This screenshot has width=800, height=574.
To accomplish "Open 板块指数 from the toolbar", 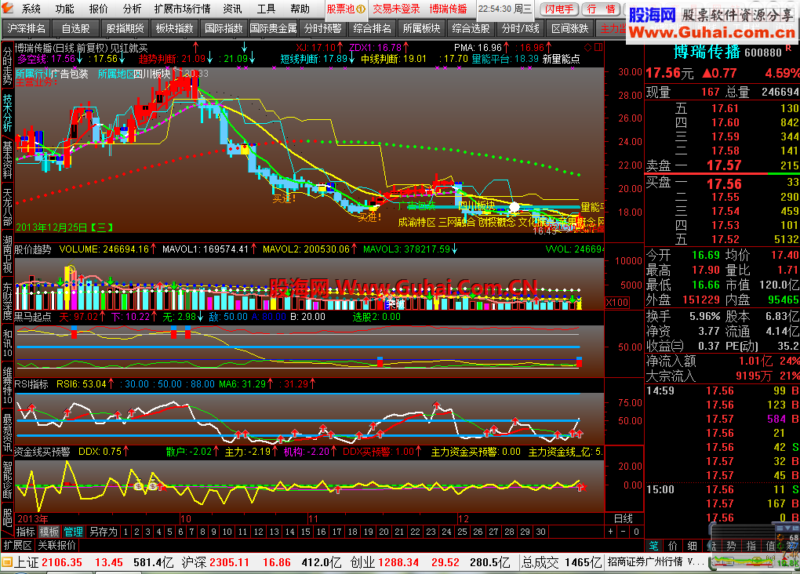I will [x=174, y=28].
